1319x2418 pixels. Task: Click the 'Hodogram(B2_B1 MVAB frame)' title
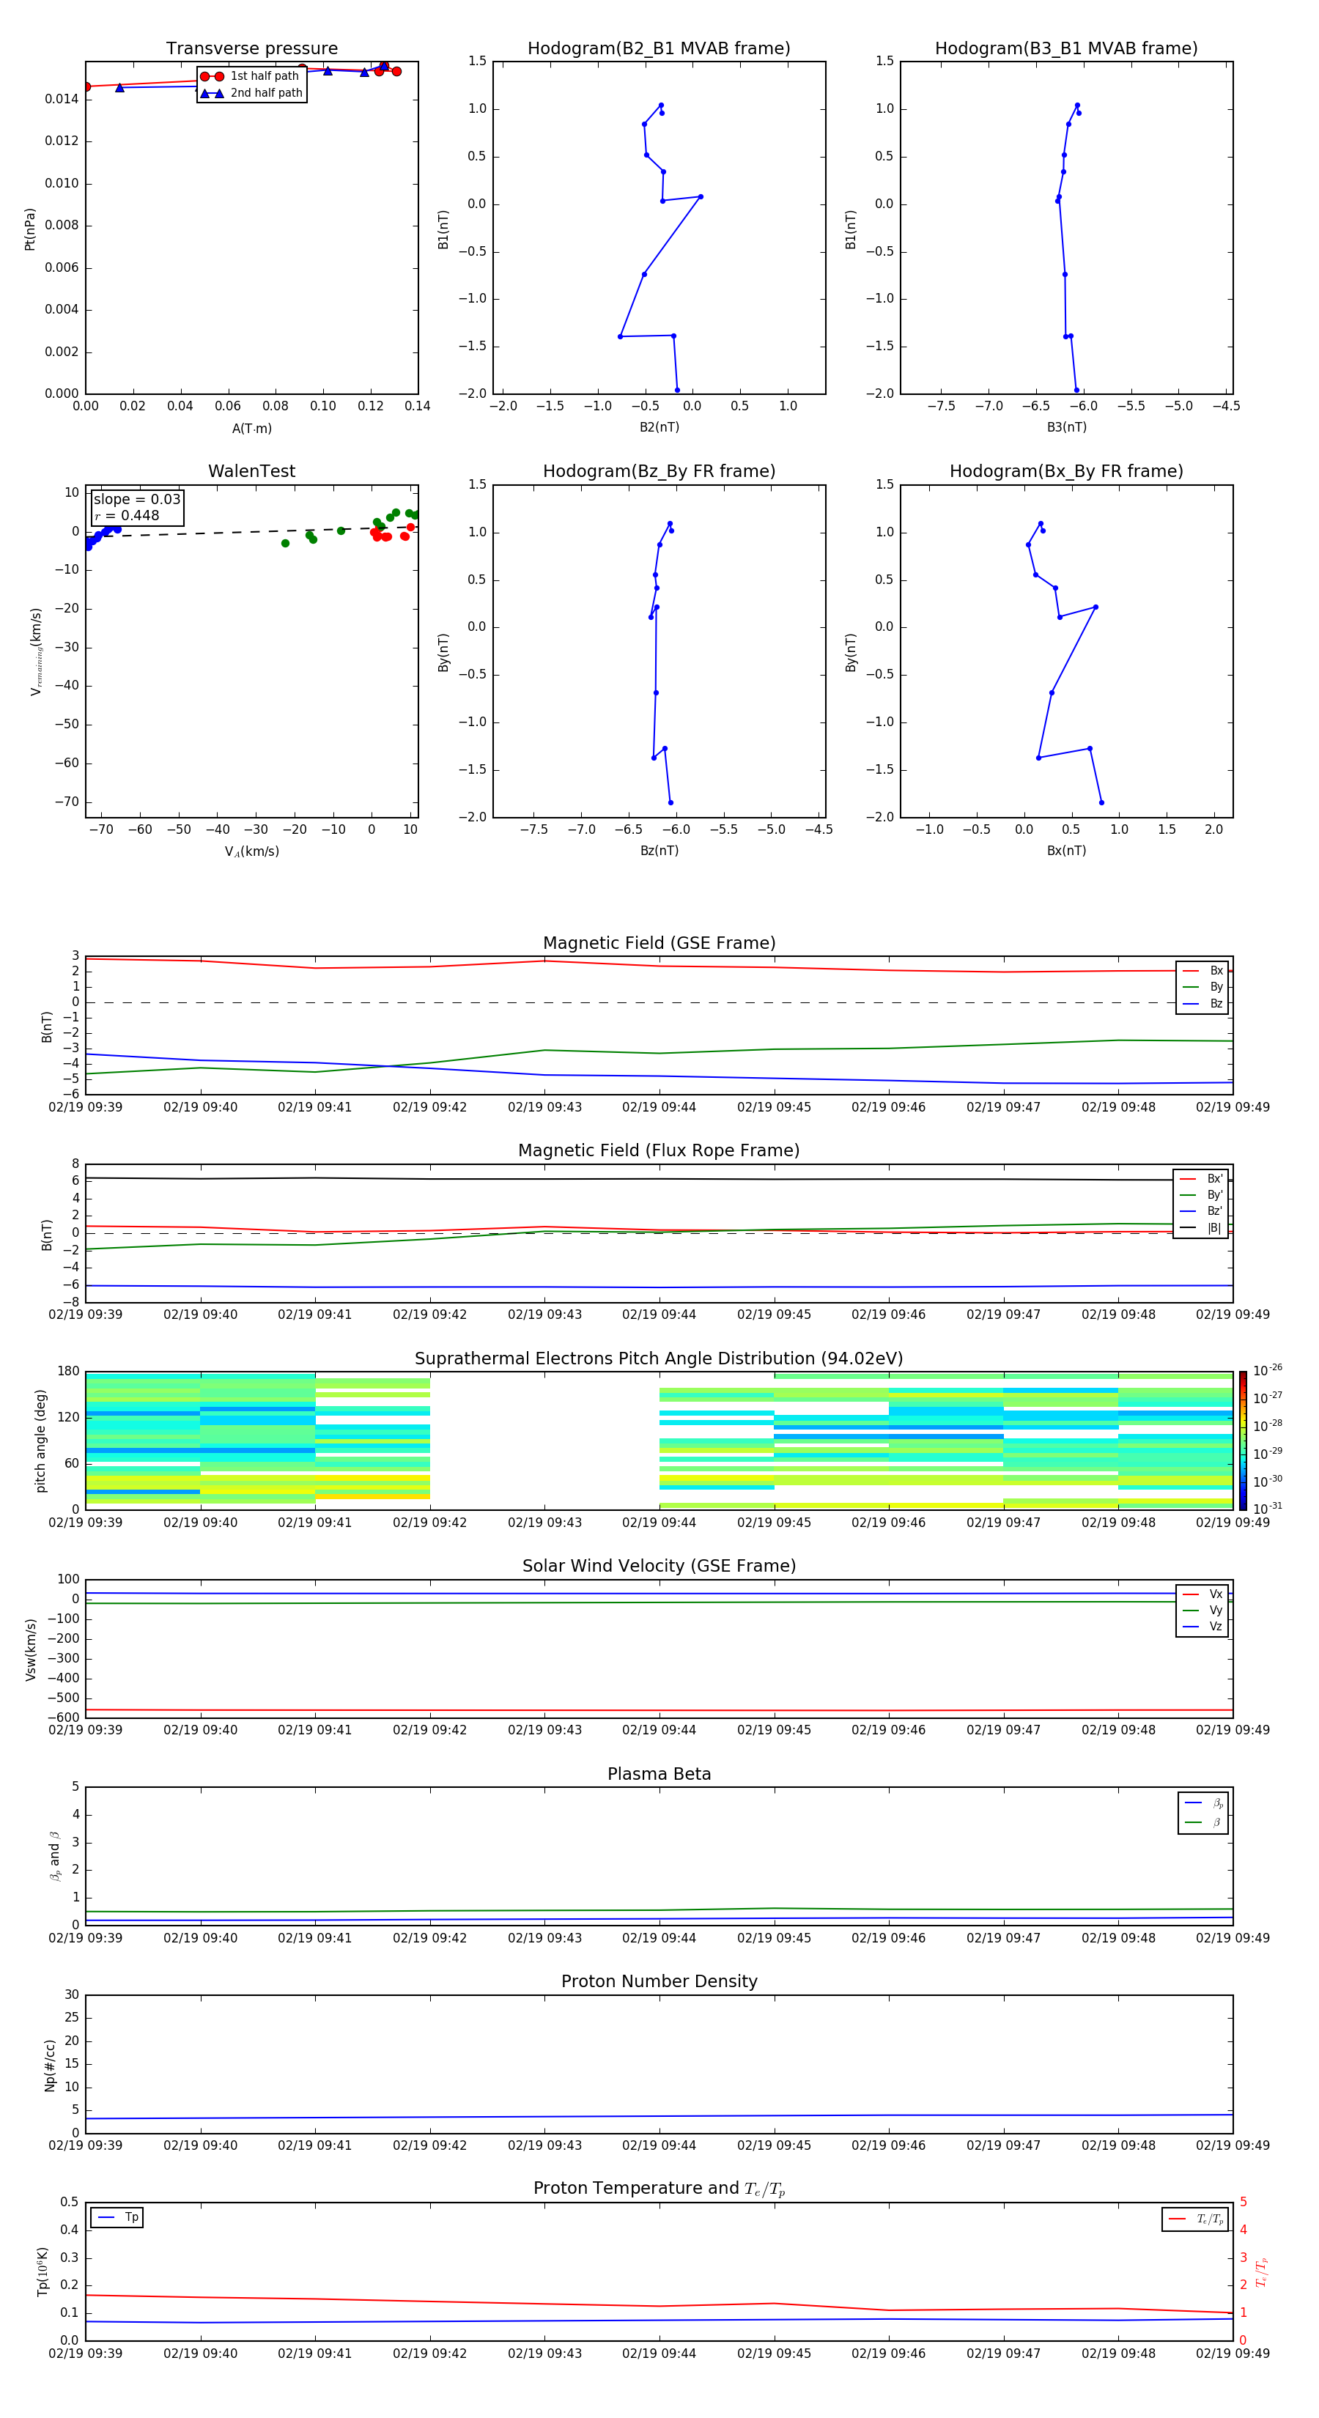click(x=659, y=49)
